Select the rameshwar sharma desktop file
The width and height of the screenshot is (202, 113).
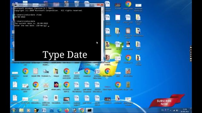pos(138,8)
